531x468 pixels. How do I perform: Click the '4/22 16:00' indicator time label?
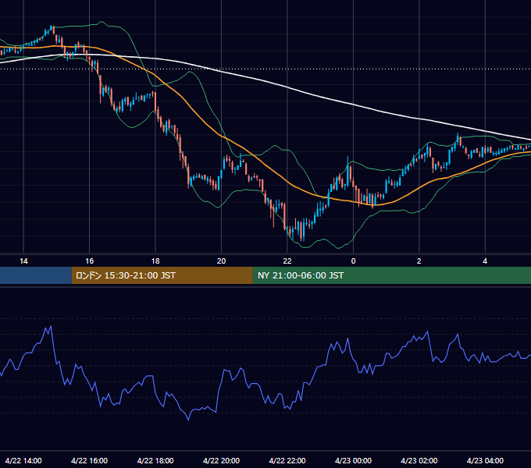point(89,460)
